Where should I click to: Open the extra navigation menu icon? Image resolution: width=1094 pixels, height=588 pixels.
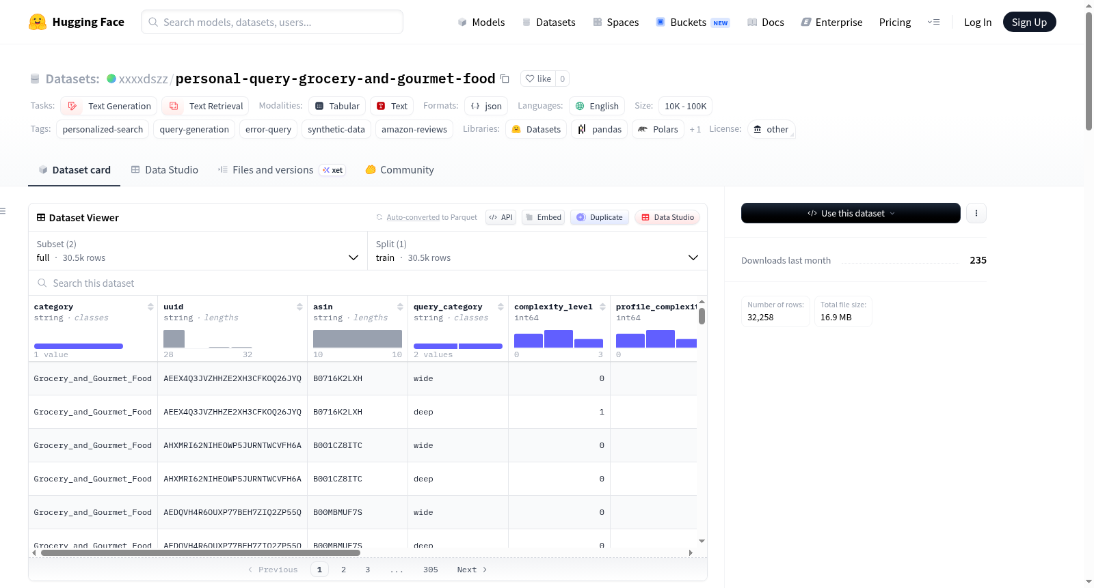point(933,22)
